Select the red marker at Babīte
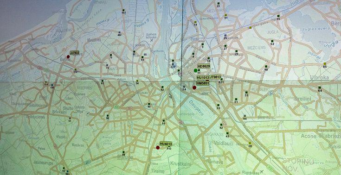Screen dimensions: 341x175 [68, 56]
